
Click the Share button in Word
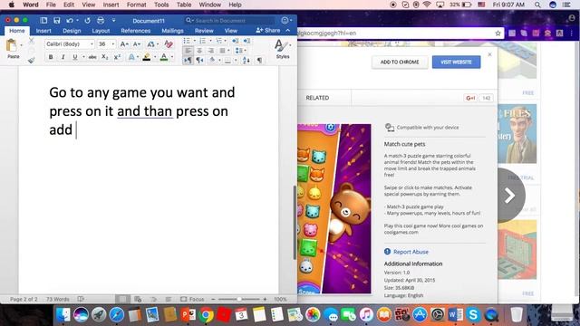pos(268,30)
